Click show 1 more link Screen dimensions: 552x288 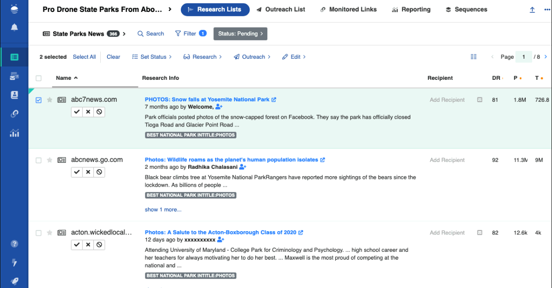pyautogui.click(x=163, y=210)
